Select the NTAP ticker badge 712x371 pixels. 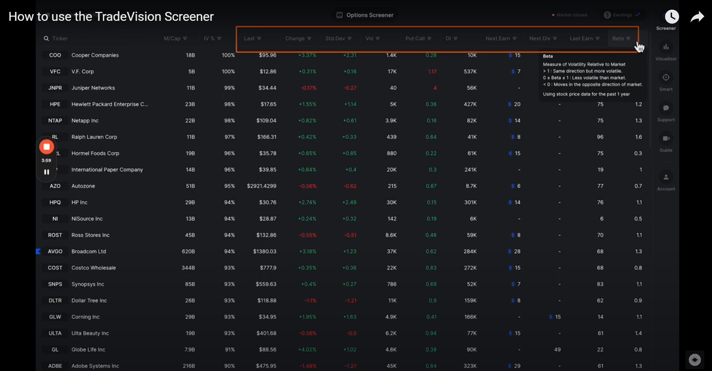55,120
